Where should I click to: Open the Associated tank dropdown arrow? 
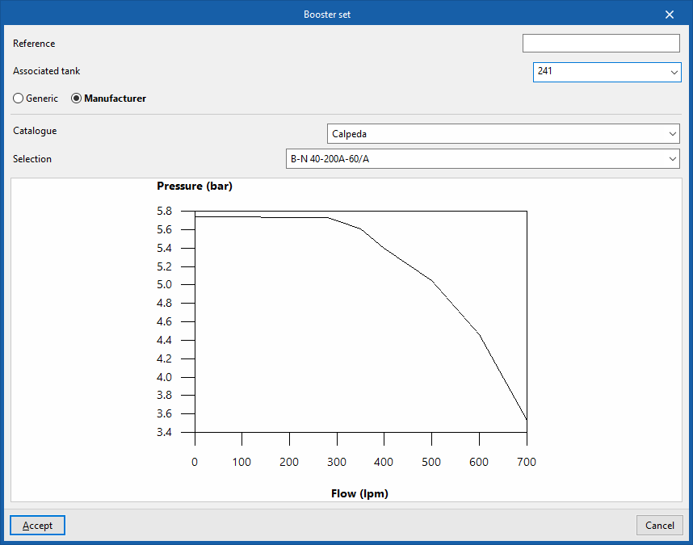pyautogui.click(x=674, y=73)
